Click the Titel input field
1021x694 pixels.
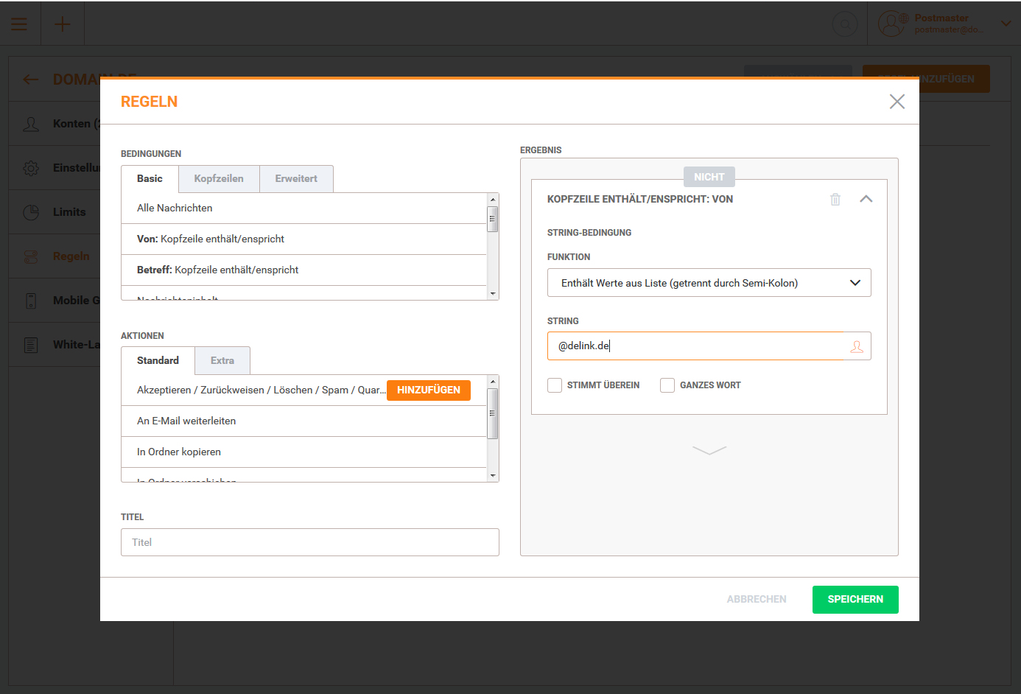(309, 542)
